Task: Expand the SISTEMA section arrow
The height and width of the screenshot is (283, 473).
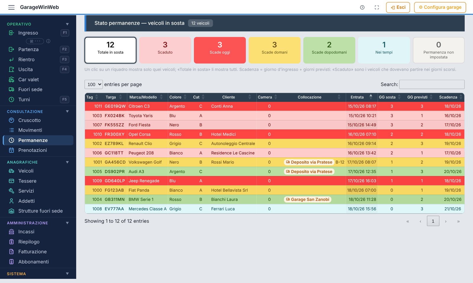Action: pyautogui.click(x=67, y=274)
